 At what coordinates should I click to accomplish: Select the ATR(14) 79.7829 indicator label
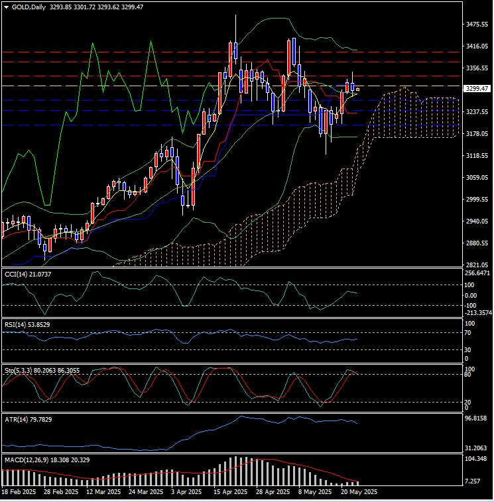pyautogui.click(x=28, y=419)
